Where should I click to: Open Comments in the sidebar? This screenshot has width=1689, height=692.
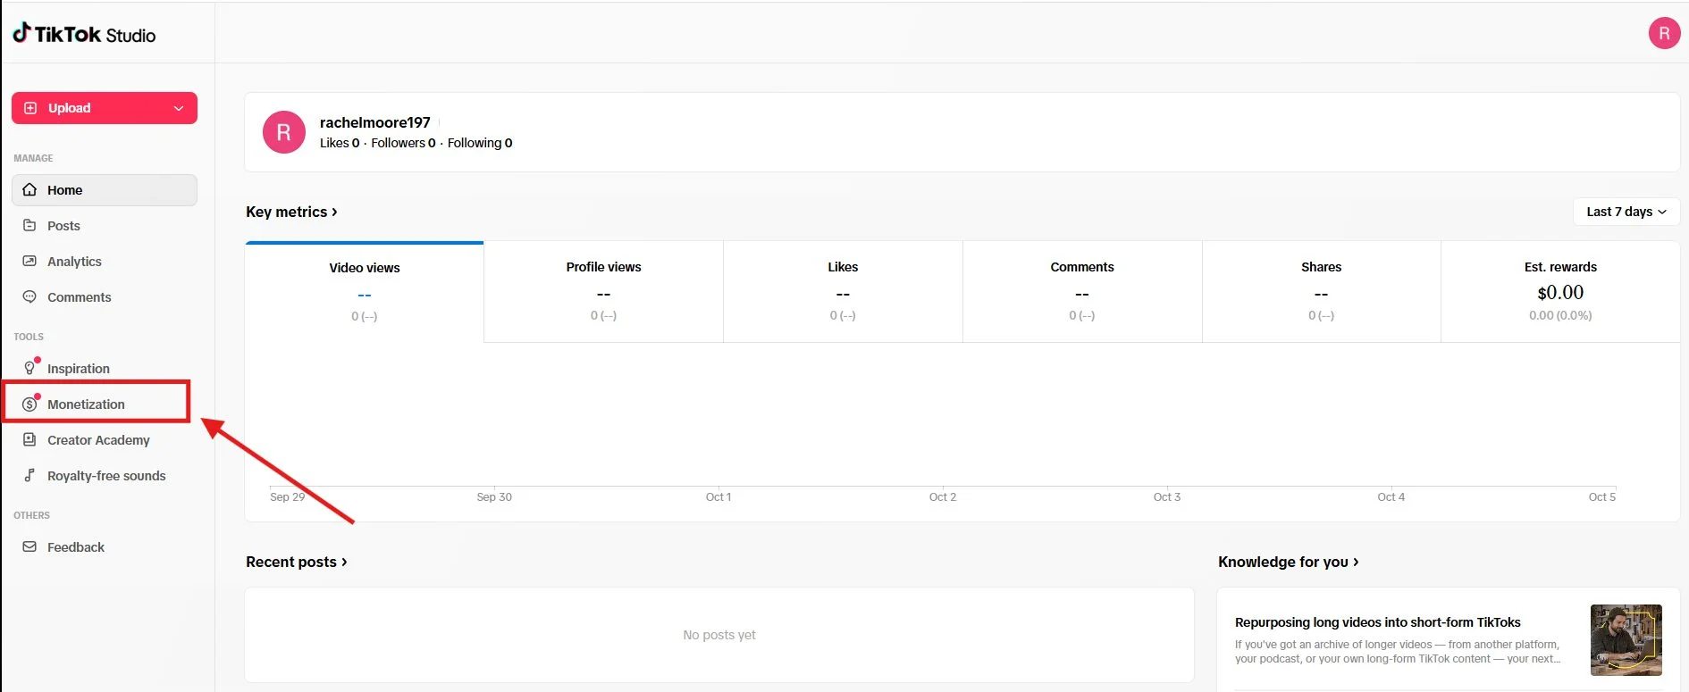click(105, 297)
